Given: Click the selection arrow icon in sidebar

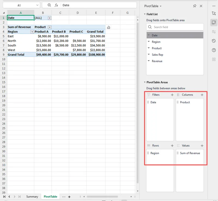Looking at the screenshot, I should [214, 13].
